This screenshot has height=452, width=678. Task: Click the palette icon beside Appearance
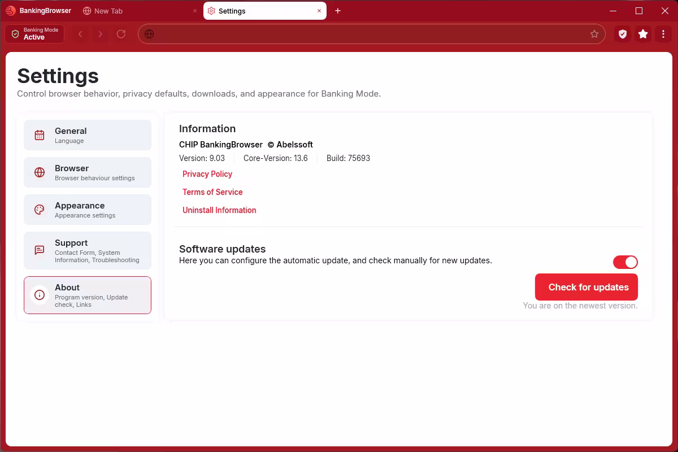40,210
